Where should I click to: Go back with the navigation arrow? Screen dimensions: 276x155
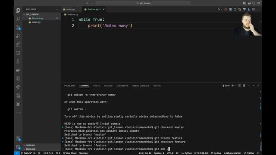[88, 3]
